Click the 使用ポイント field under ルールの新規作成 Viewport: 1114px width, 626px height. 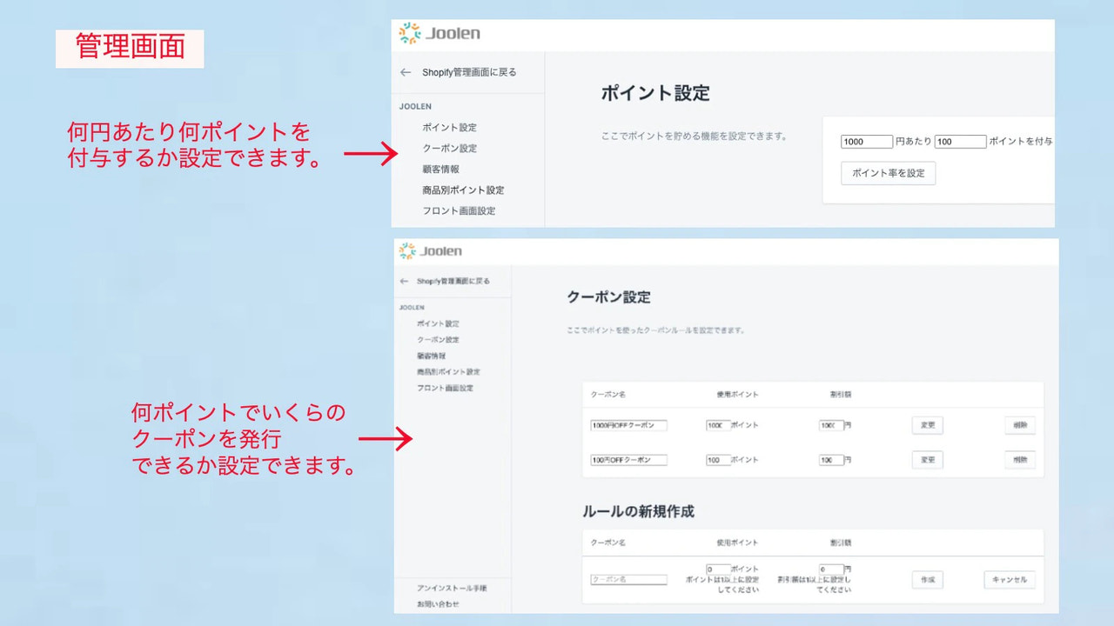718,569
